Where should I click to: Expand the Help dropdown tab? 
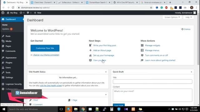tap(188, 17)
